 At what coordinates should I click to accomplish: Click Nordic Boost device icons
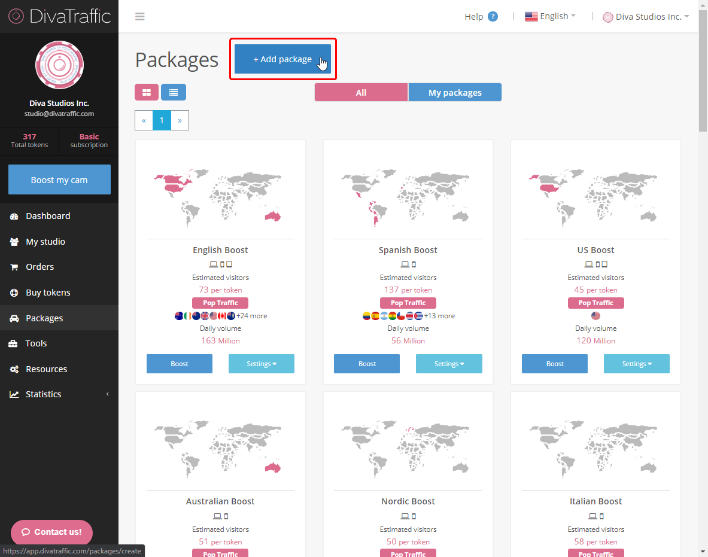pyautogui.click(x=408, y=516)
